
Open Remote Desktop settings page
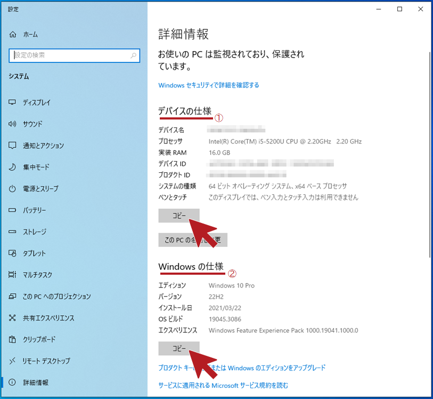(46, 361)
